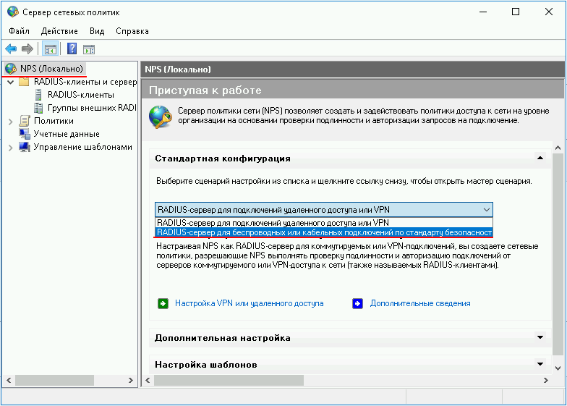Click the content pane vertical scrollbar thumb
The image size is (567, 406).
coord(558,254)
